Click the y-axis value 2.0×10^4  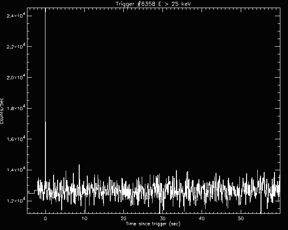(16, 77)
